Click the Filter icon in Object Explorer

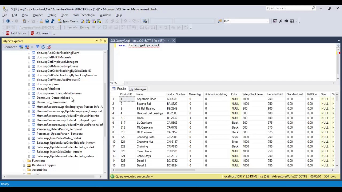click(x=37, y=47)
